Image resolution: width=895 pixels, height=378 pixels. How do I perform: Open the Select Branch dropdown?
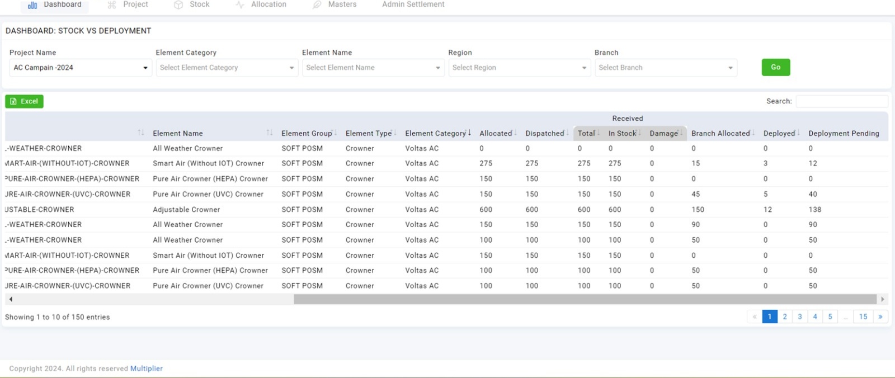click(666, 68)
